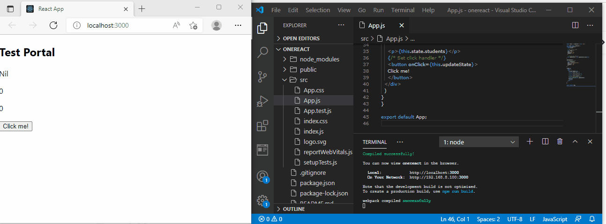Create a new terminal with plus icon
The image size is (606, 224).
tap(530, 142)
